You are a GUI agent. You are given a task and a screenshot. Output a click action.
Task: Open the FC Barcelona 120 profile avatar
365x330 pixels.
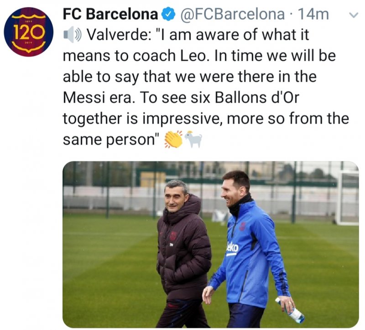(28, 31)
